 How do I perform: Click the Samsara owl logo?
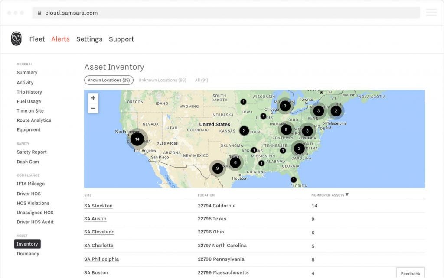(16, 39)
